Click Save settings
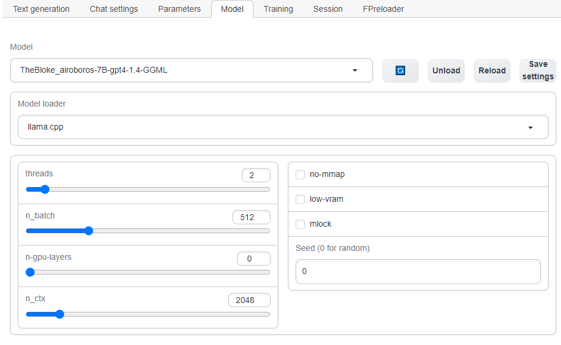Screen dimensions: 561x345 click(537, 70)
